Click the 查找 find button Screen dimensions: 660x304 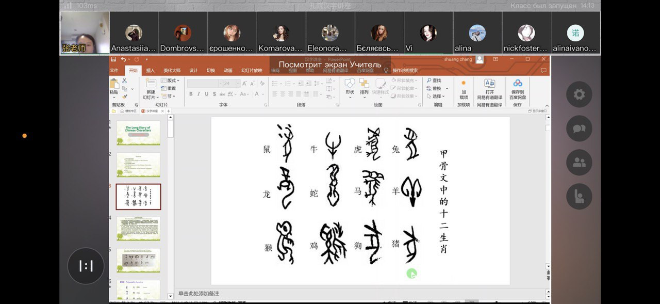[434, 81]
